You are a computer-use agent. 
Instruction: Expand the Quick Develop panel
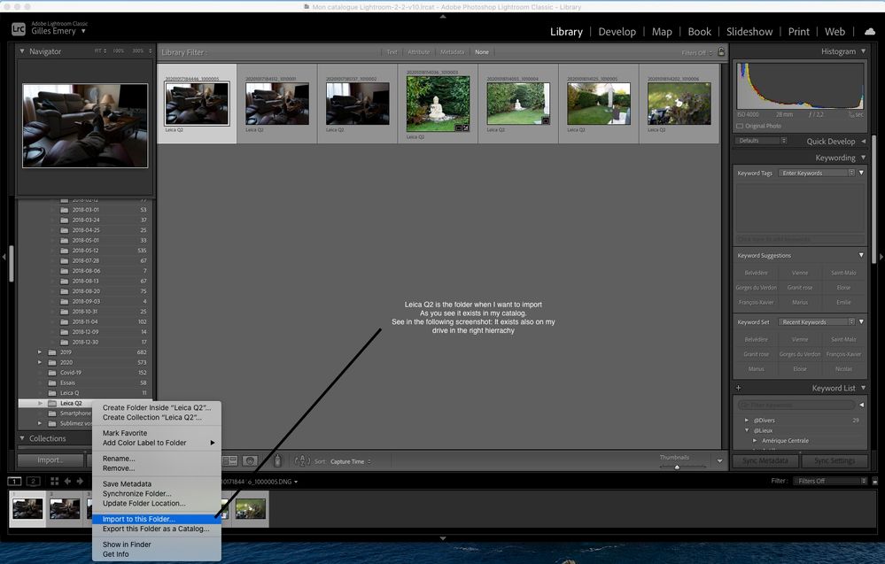[x=864, y=141]
